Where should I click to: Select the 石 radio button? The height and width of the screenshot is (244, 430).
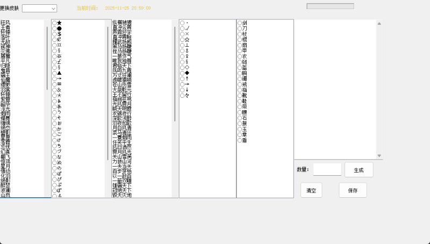(x=240, y=118)
